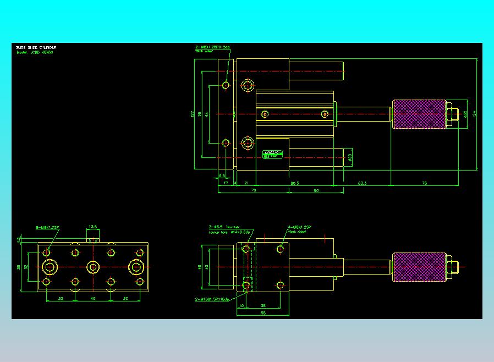This screenshot has width=494, height=362.
Task: Select the '49' vertical dimension
Action: tap(200, 267)
